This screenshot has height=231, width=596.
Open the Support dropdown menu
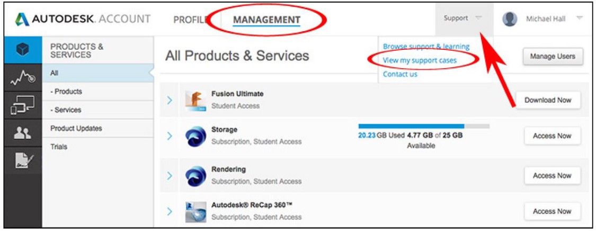tap(464, 19)
